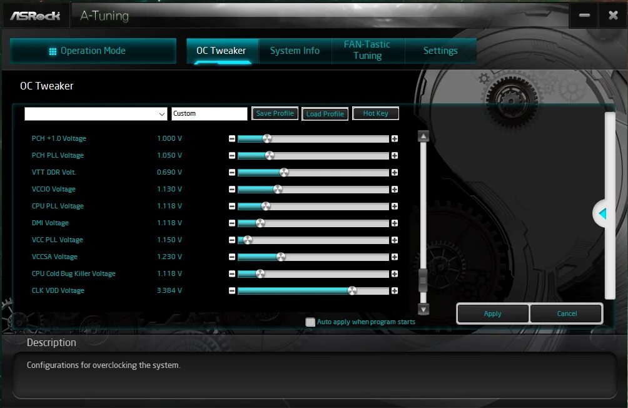
Task: Click CPU Cold Bug Killer Voltage label
Action: click(x=74, y=273)
